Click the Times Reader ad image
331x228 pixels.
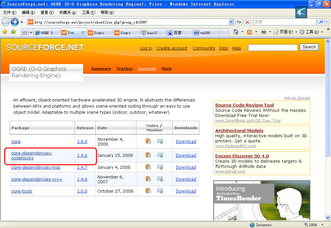click(262, 200)
